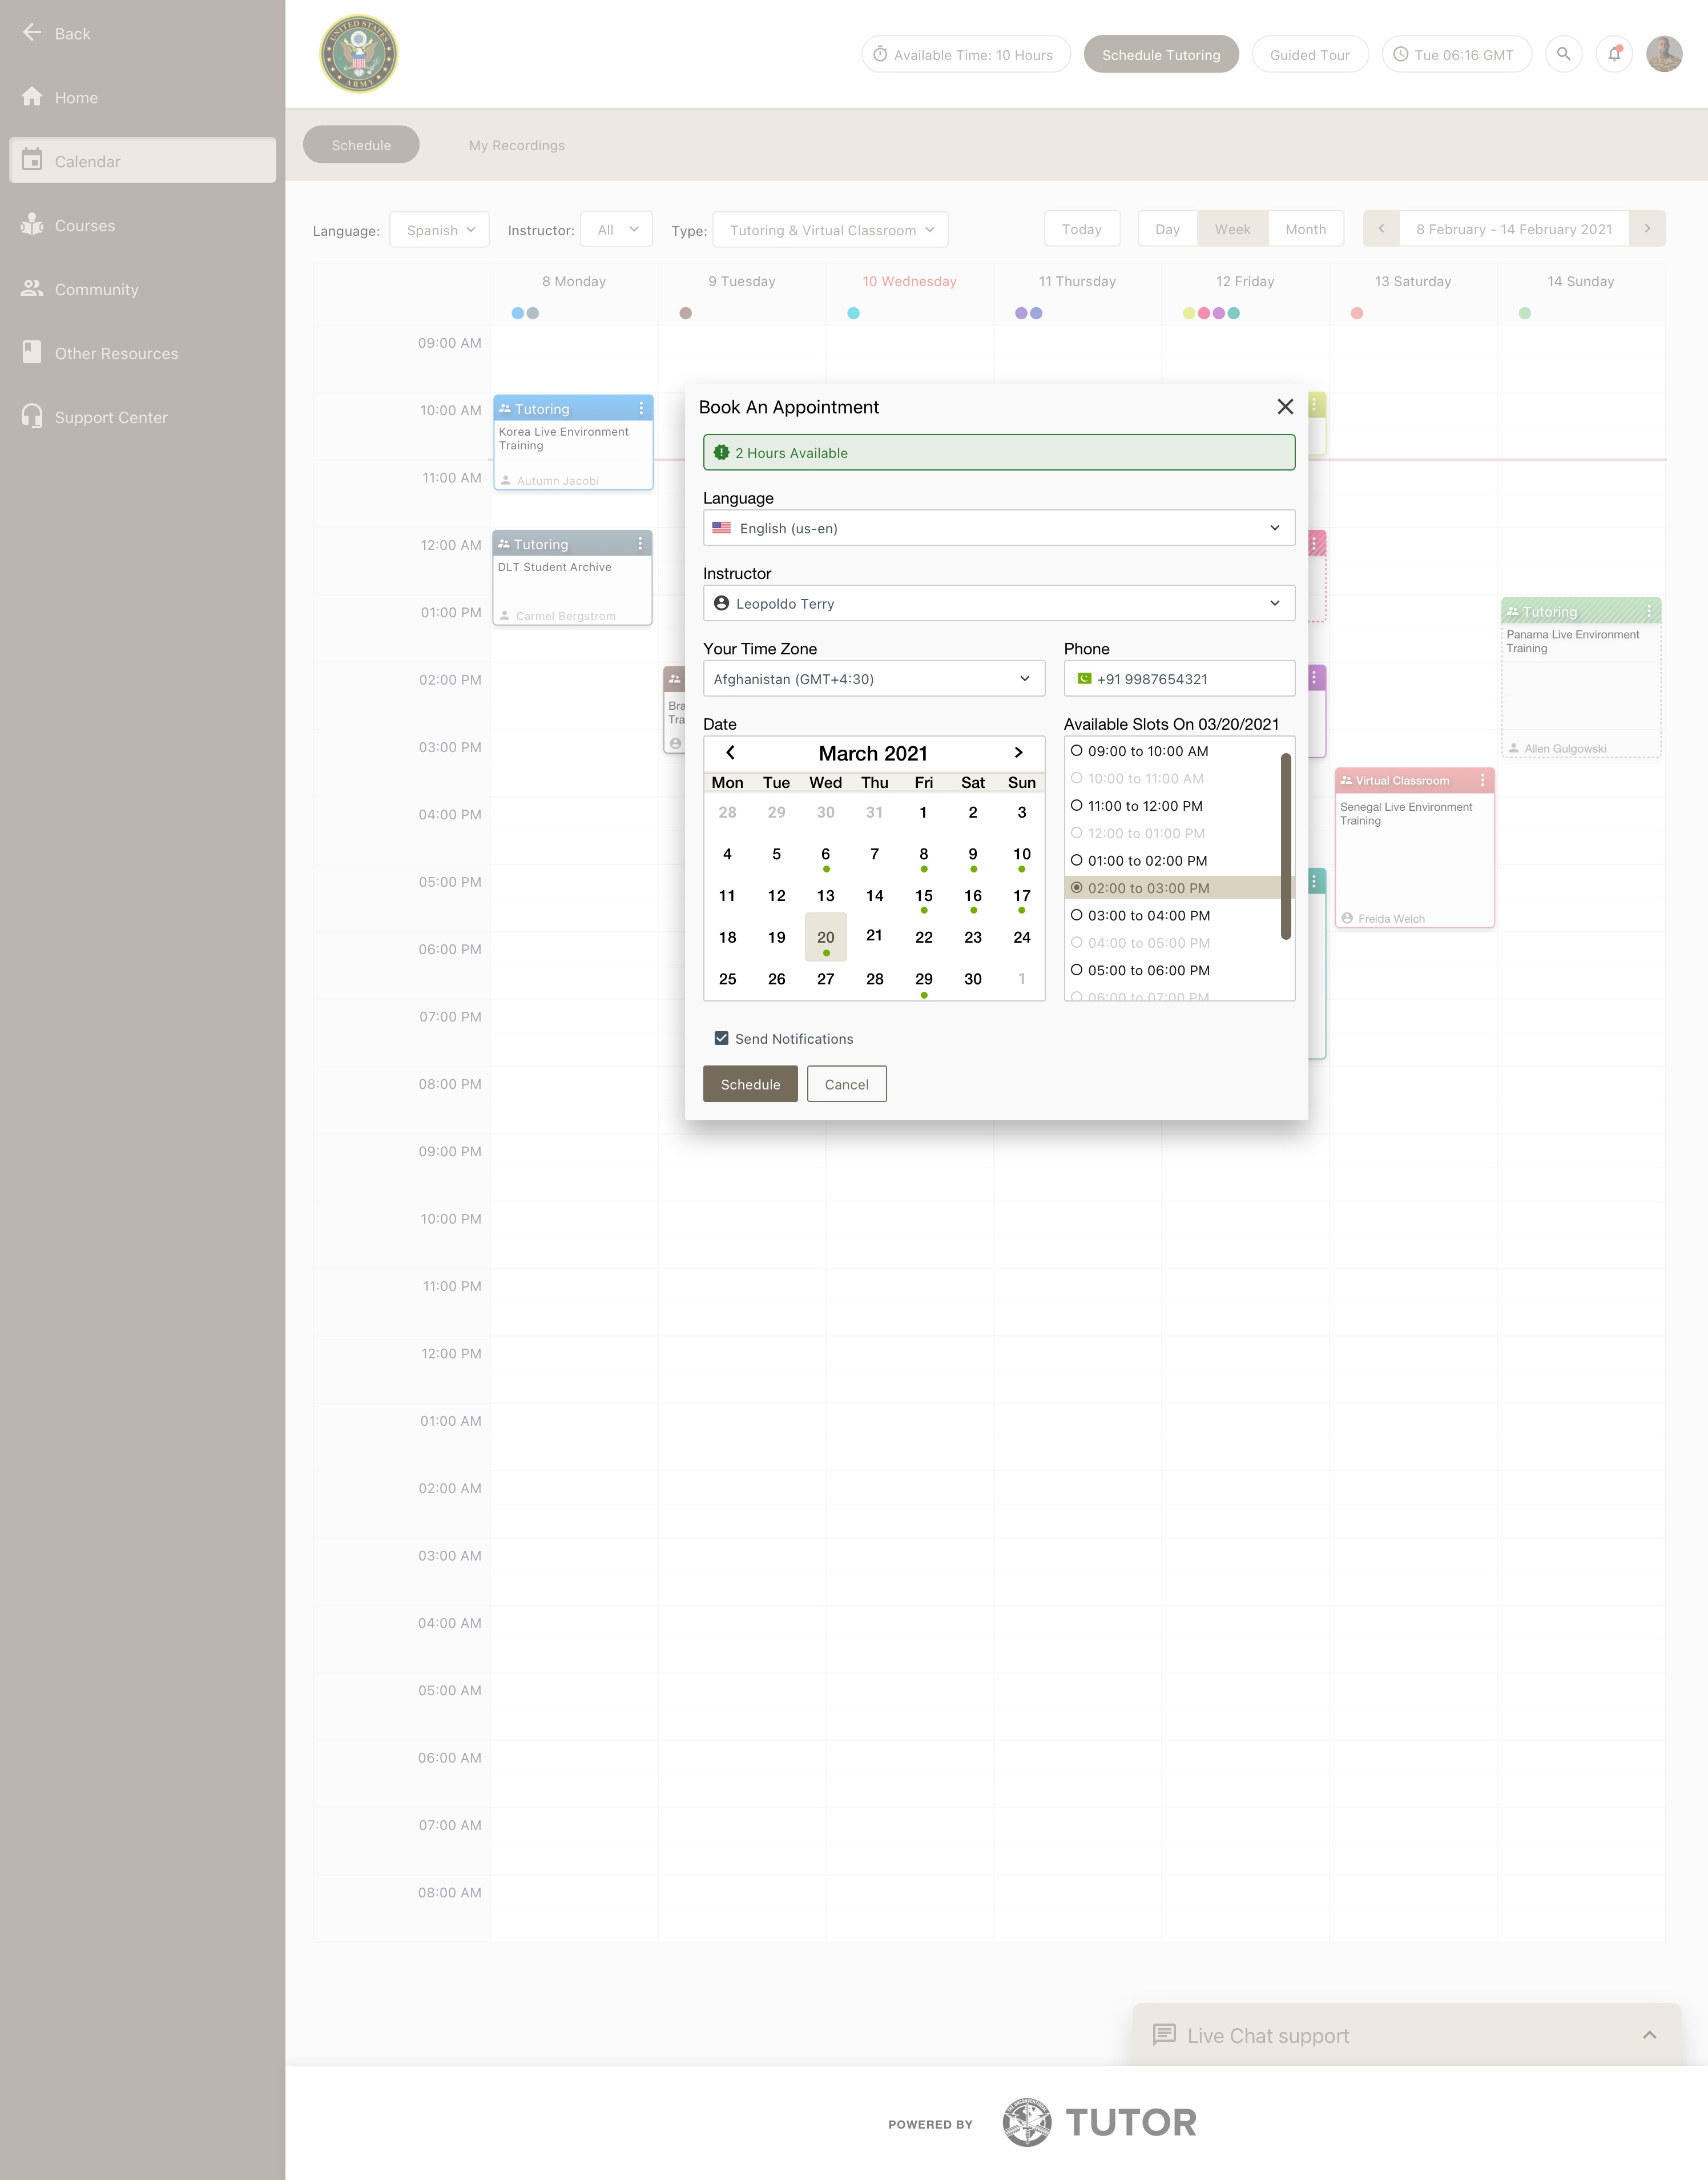Viewport: 1708px width, 2180px height.
Task: Go to next week using right chevron
Action: pos(1647,229)
